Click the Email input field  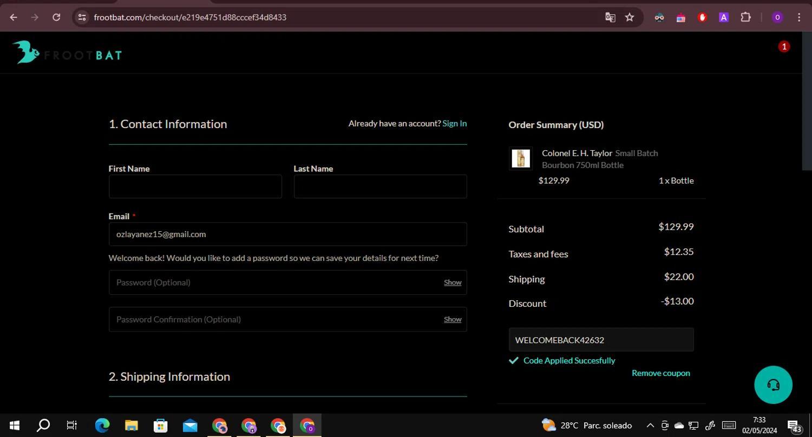[x=287, y=234]
